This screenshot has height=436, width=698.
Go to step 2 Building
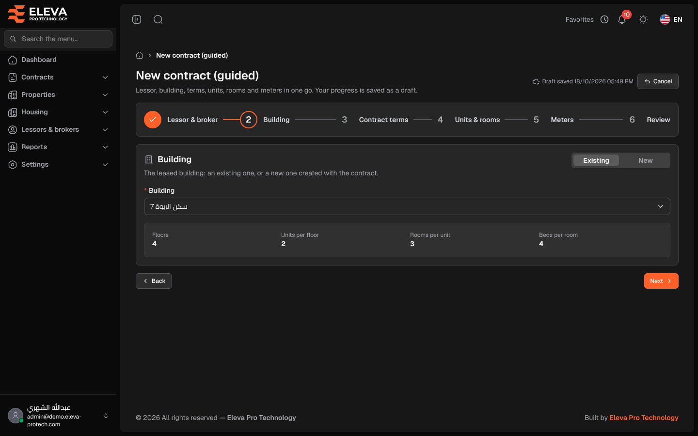pos(265,120)
